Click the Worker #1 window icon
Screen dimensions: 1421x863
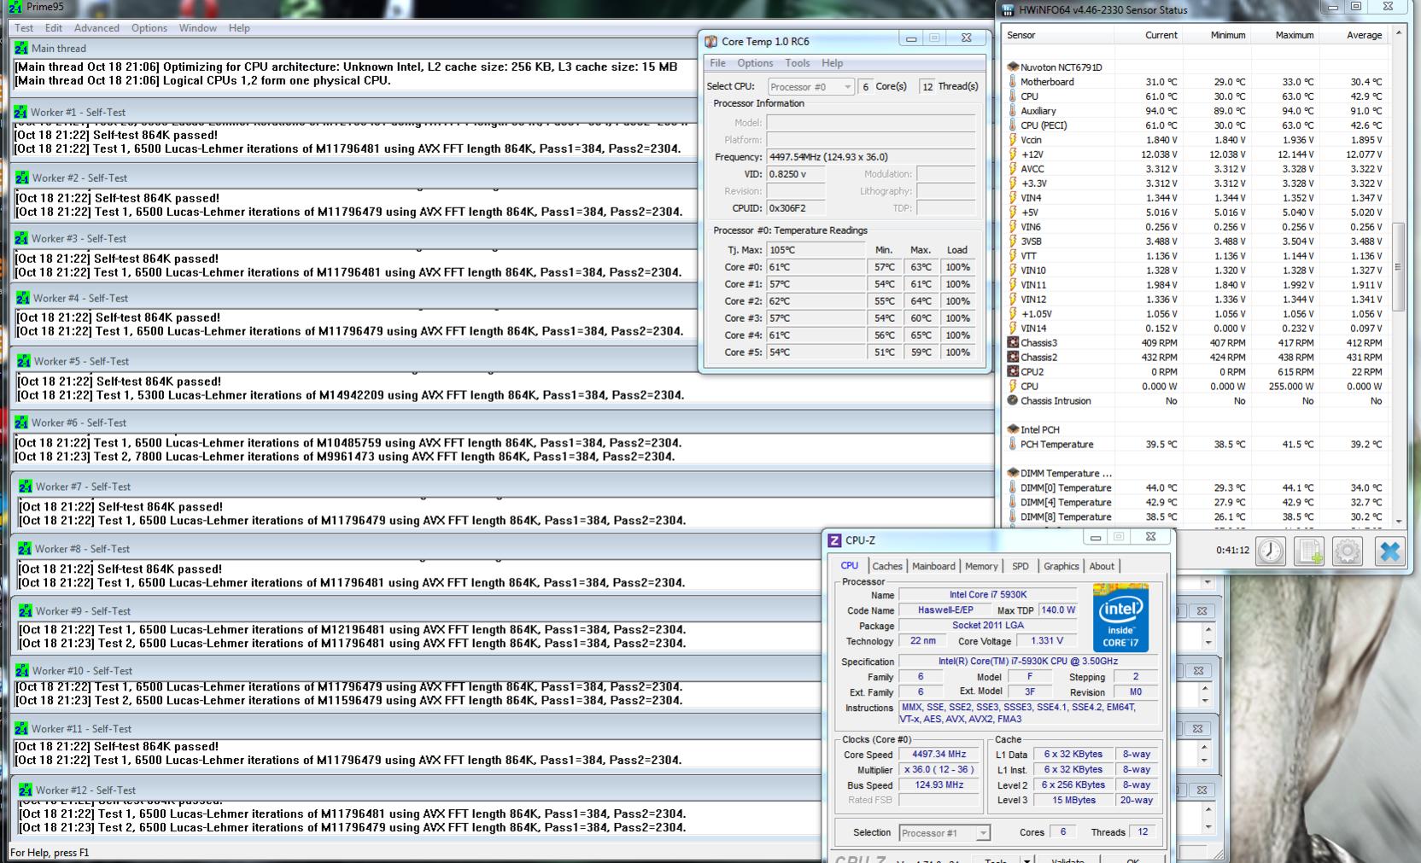20,112
